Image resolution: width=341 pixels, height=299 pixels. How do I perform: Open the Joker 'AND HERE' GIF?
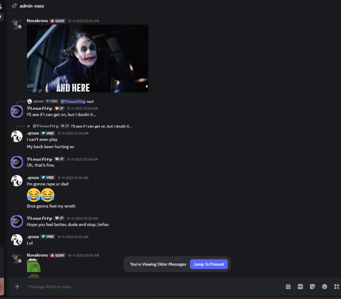[87, 59]
